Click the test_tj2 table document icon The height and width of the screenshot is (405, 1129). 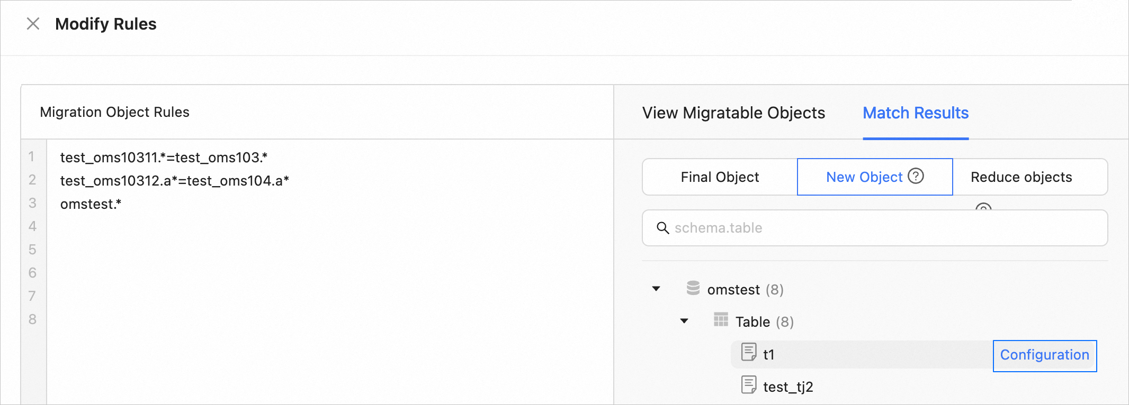749,385
